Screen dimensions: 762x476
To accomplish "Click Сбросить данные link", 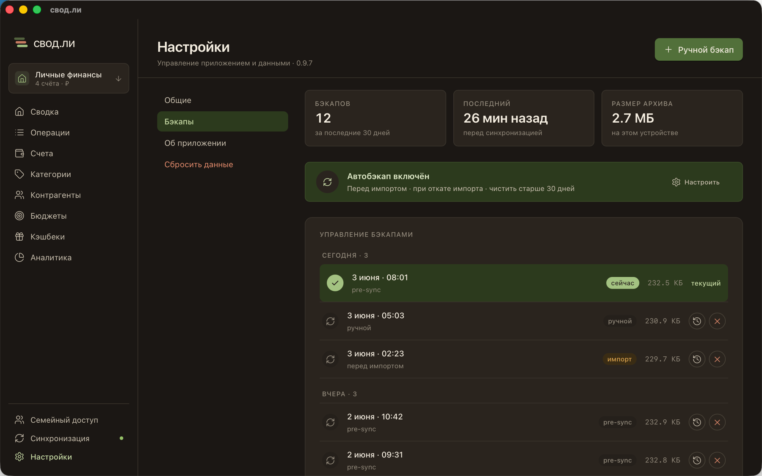I will pyautogui.click(x=199, y=164).
